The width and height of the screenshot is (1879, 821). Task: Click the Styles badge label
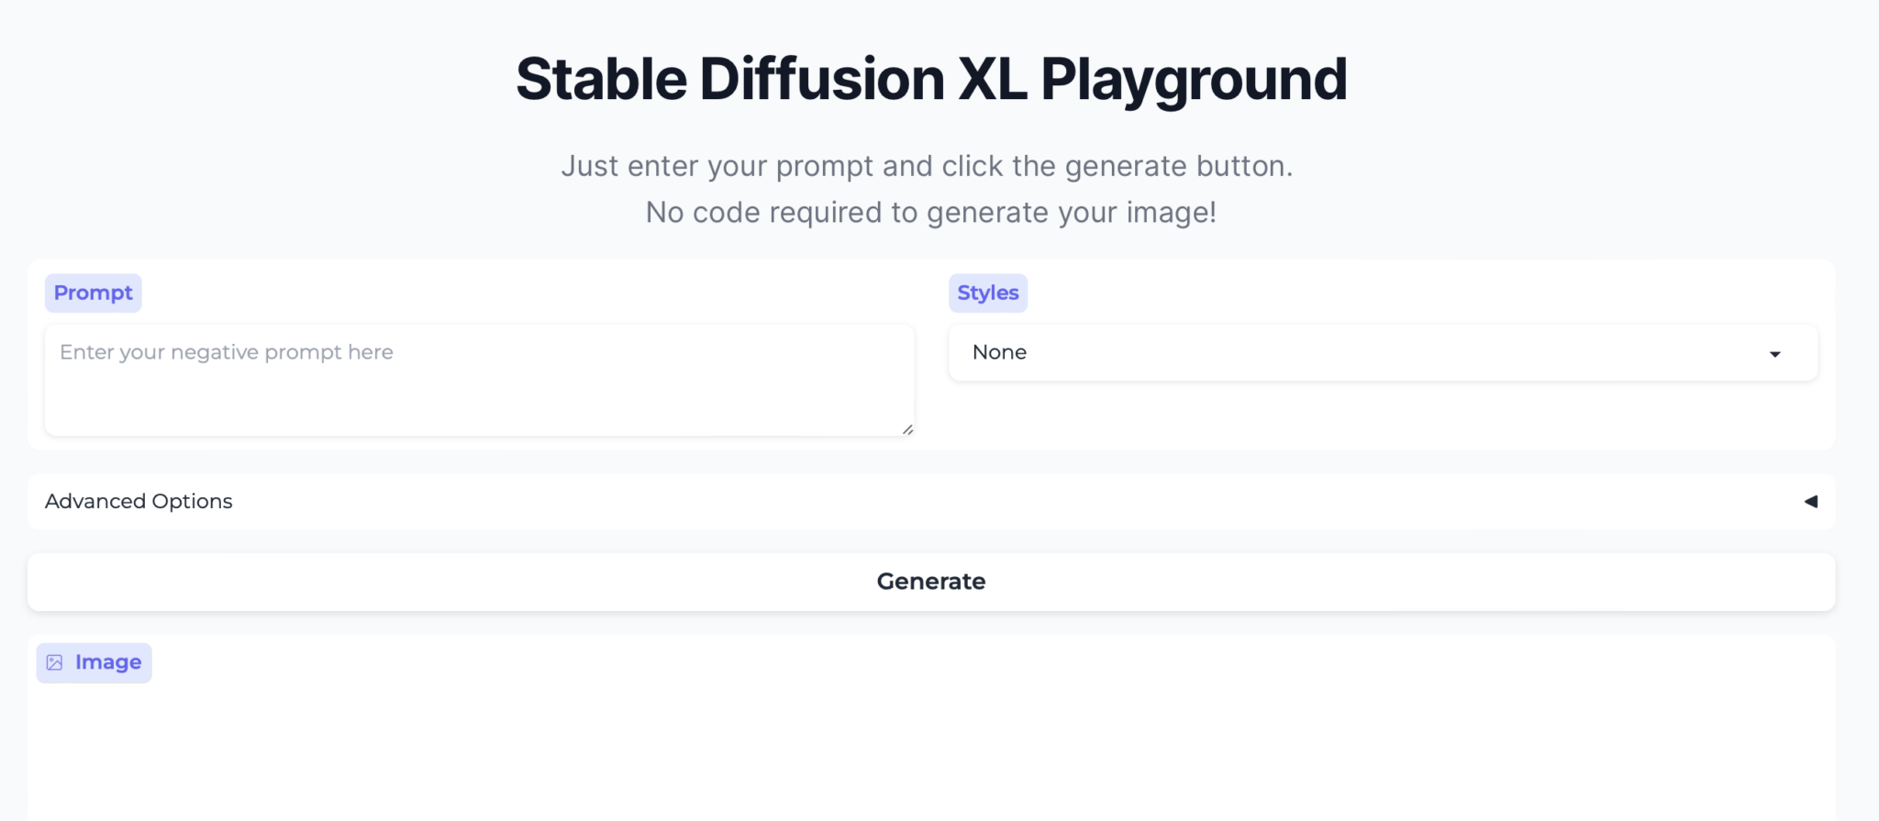988,293
